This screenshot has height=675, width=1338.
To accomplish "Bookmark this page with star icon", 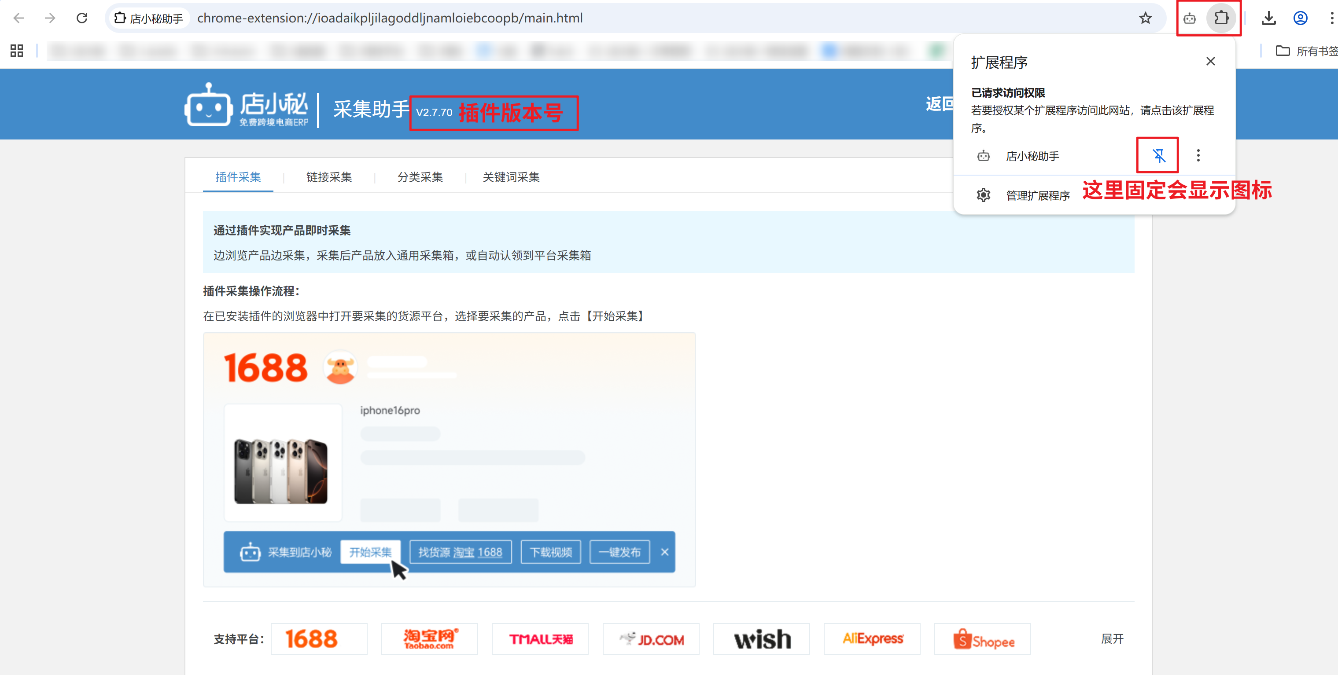I will coord(1145,18).
